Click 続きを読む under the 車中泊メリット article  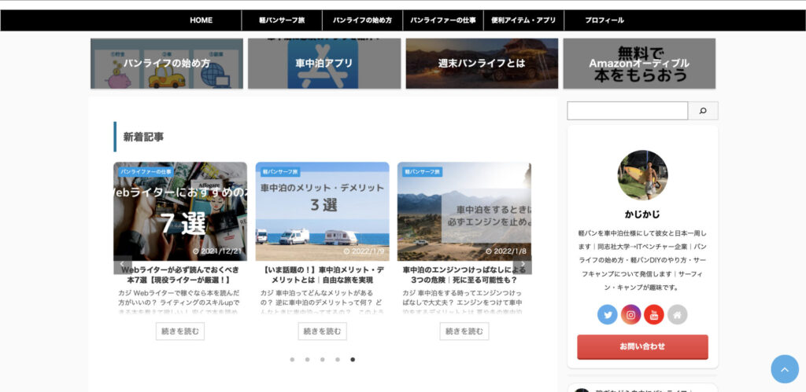click(322, 332)
